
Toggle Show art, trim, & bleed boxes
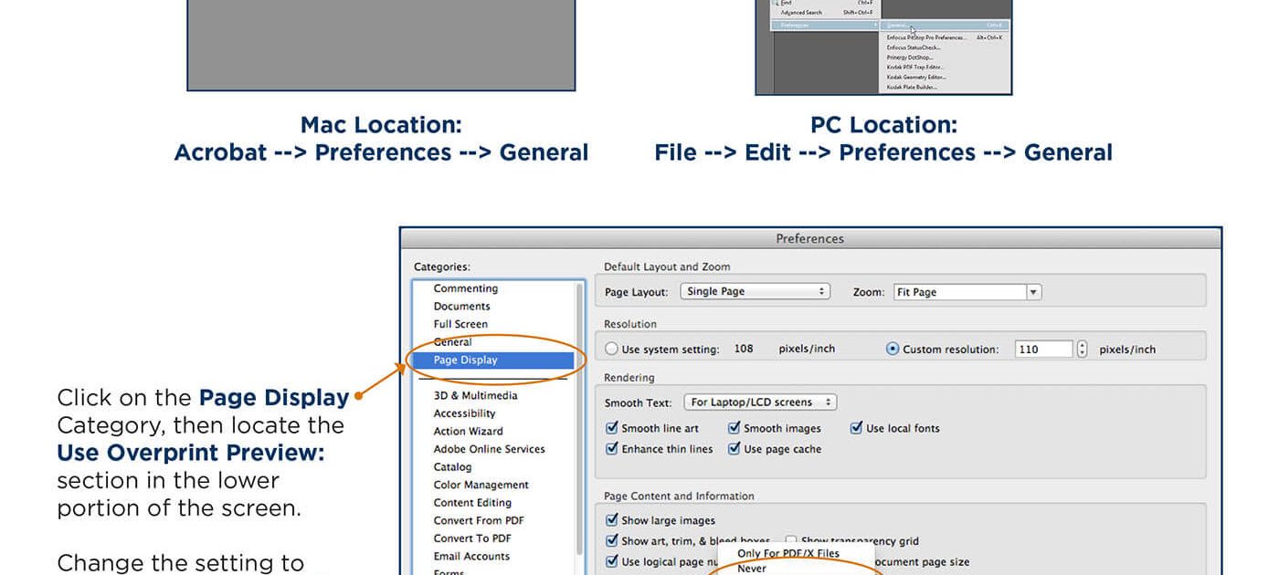coord(612,541)
